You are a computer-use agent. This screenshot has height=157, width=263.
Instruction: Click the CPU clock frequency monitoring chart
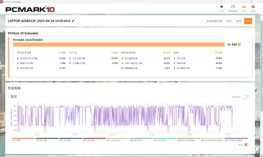131,118
